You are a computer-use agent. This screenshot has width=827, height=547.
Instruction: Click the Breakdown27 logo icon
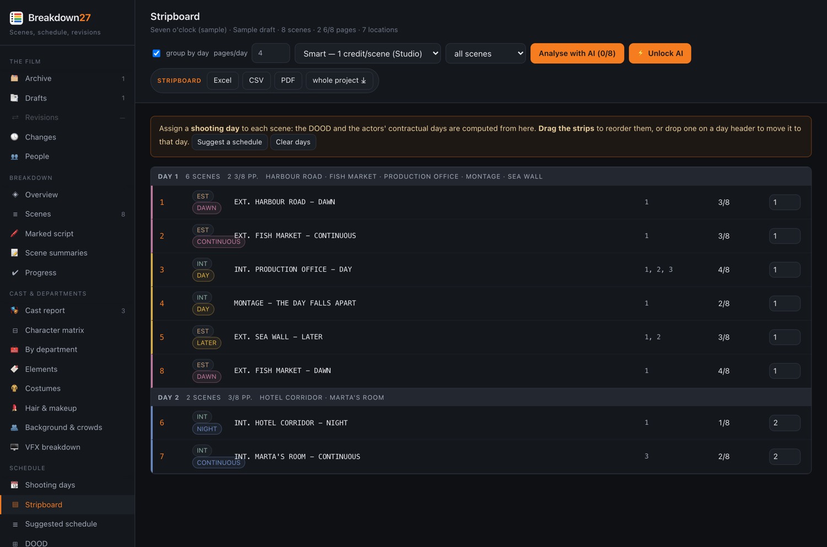click(17, 18)
